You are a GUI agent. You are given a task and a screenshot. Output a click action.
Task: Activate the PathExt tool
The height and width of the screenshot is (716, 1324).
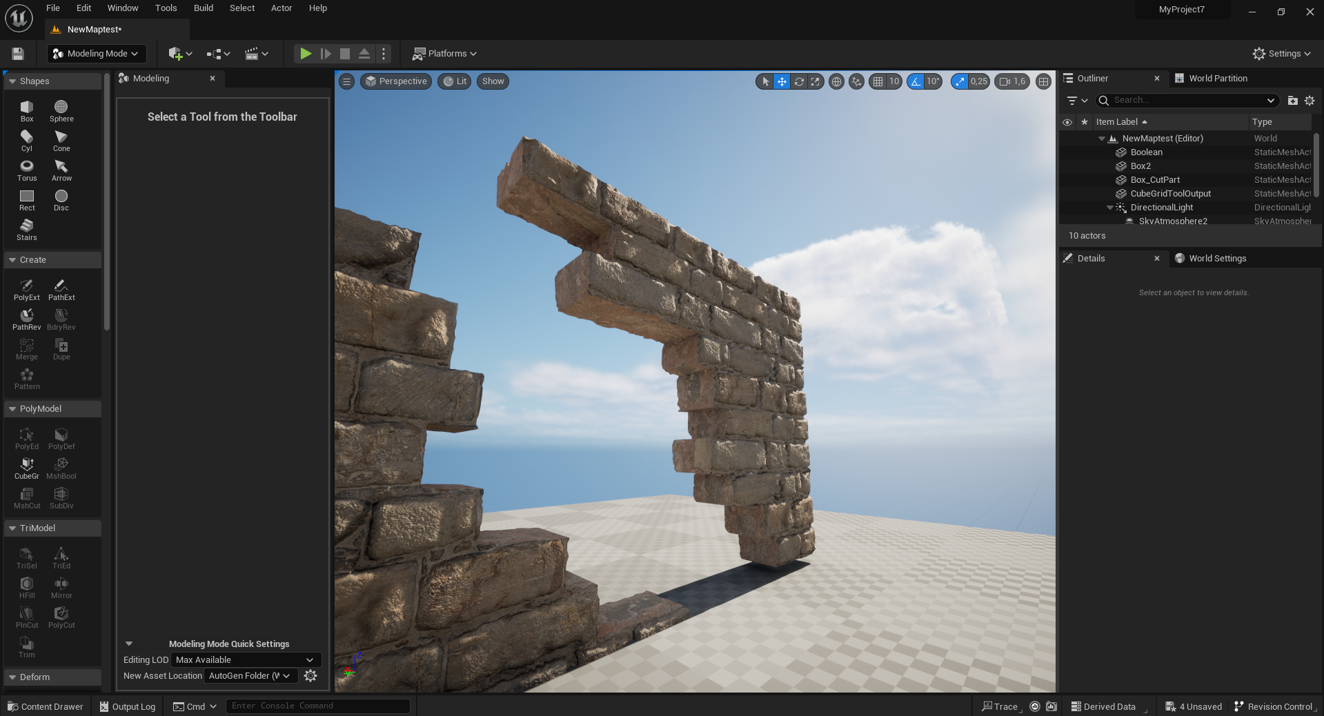point(61,290)
